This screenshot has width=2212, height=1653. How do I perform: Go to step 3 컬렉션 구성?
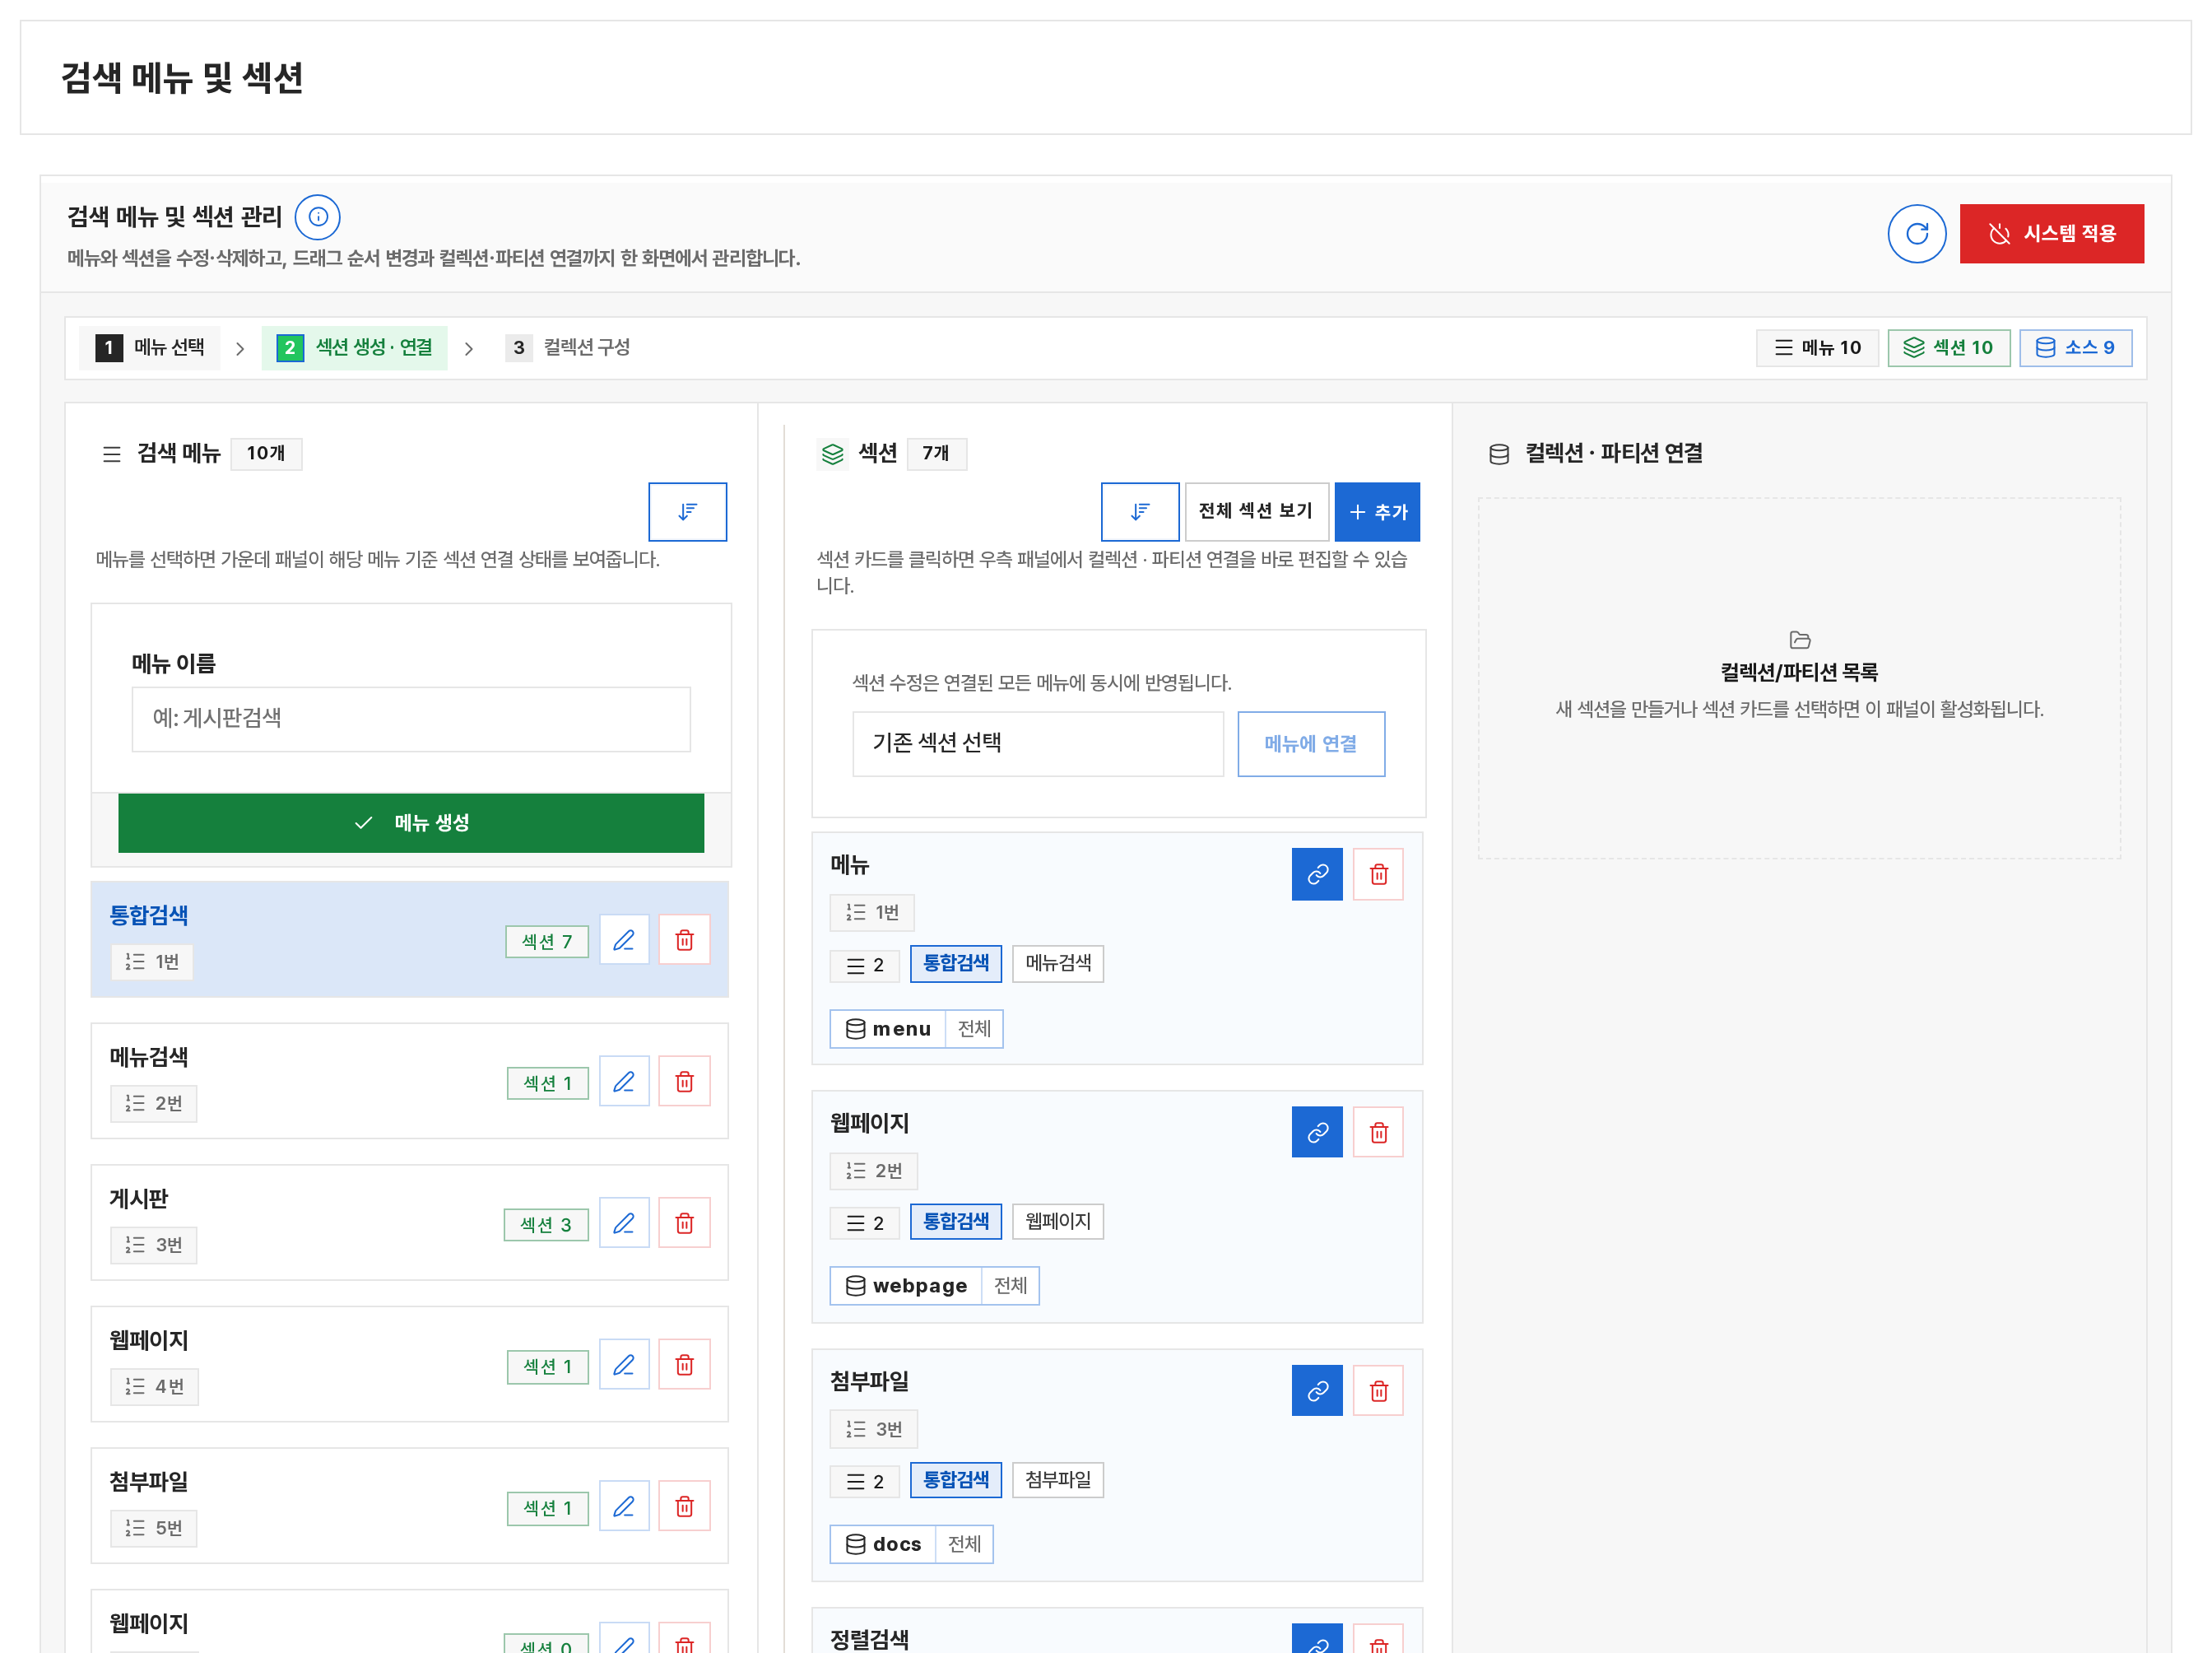(x=568, y=347)
